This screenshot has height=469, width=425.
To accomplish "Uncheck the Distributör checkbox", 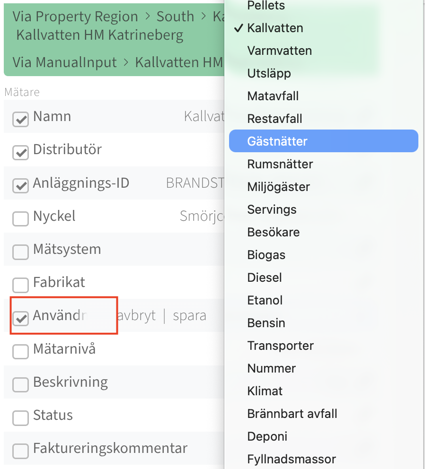I will 21,153.
